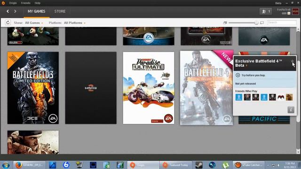Image resolution: width=301 pixels, height=169 pixels.
Task: Open the Origin menu
Action: click(x=13, y=3)
